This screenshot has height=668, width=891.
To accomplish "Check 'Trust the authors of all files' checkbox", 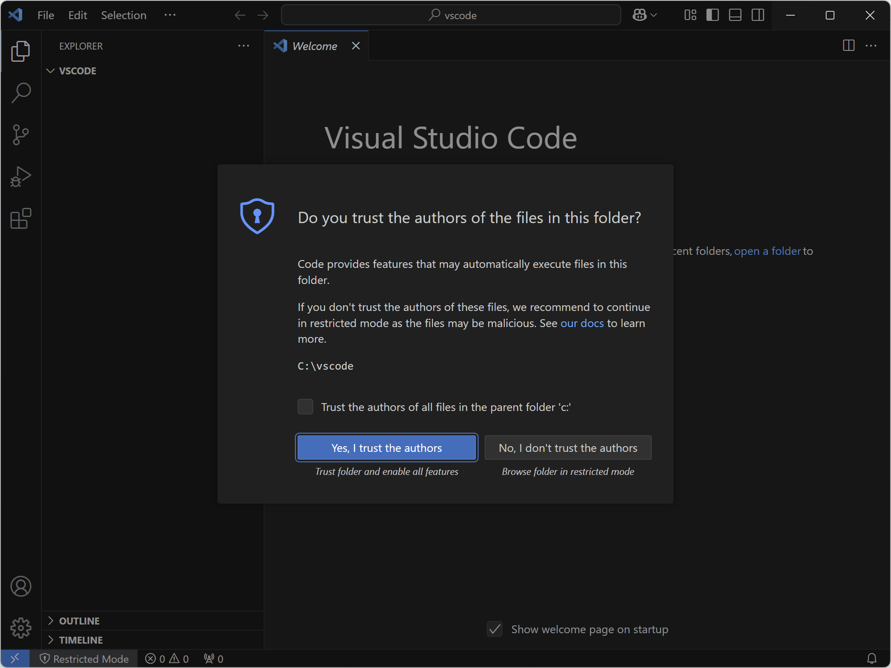I will point(305,407).
